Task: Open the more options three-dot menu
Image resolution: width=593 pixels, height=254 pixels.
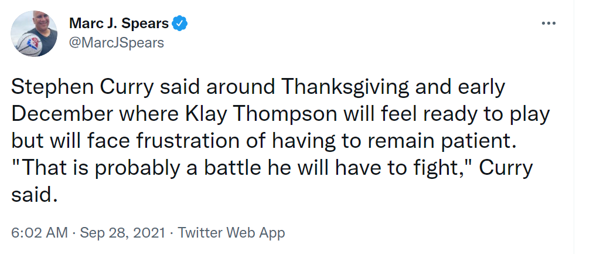Action: click(x=548, y=23)
